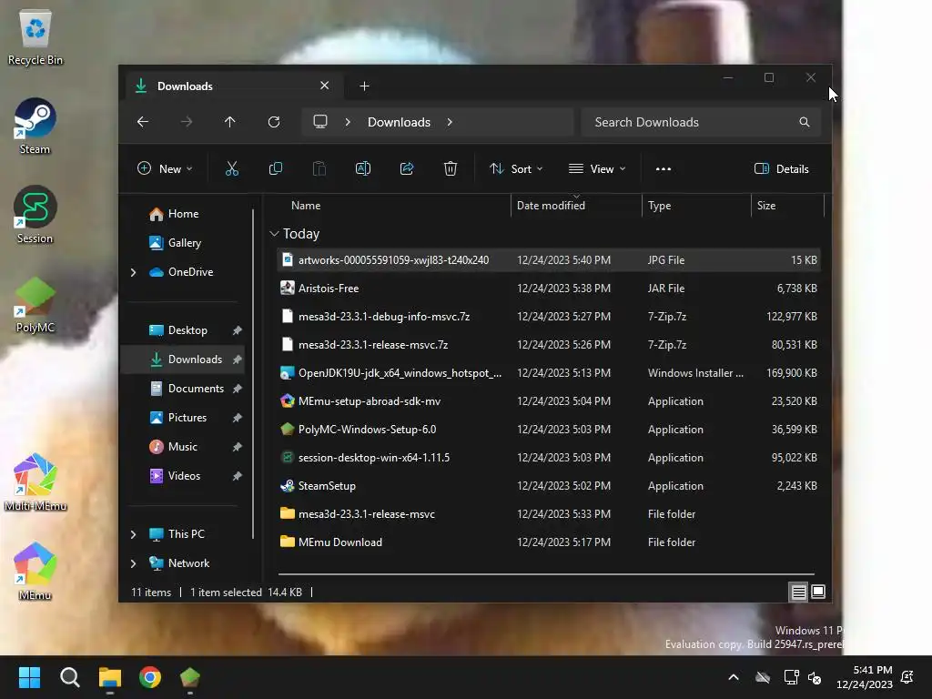The height and width of the screenshot is (699, 932).
Task: Click File Explorer icon on taskbar
Action: pyautogui.click(x=110, y=677)
